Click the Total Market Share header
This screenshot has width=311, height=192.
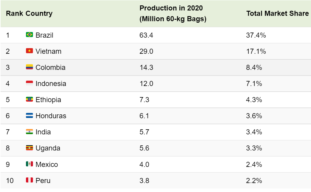pos(277,14)
